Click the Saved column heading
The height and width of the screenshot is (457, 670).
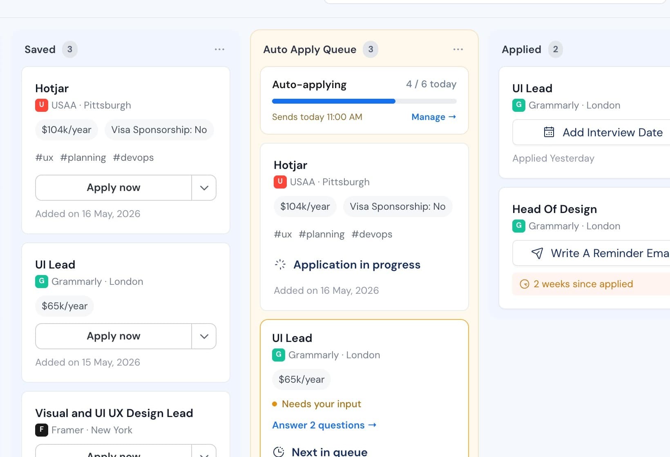pyautogui.click(x=40, y=49)
